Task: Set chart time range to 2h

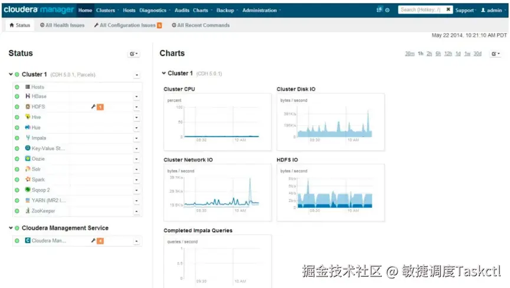Action: [x=429, y=54]
